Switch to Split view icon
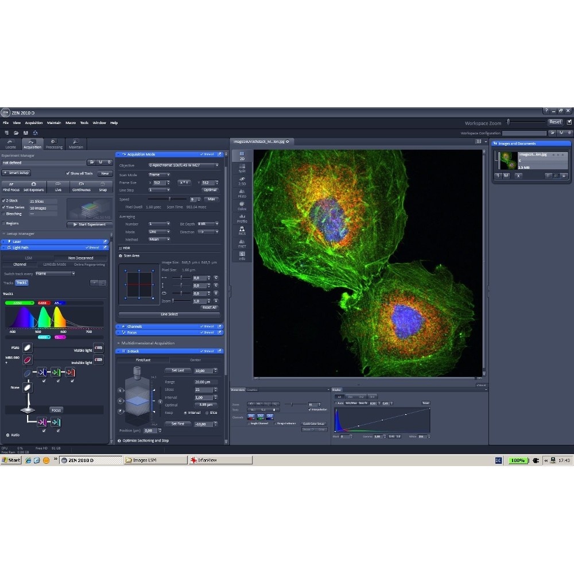The height and width of the screenshot is (574, 574). pos(242,168)
